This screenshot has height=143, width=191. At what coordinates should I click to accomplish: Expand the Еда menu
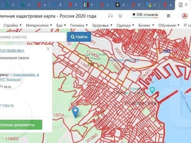click(x=61, y=25)
